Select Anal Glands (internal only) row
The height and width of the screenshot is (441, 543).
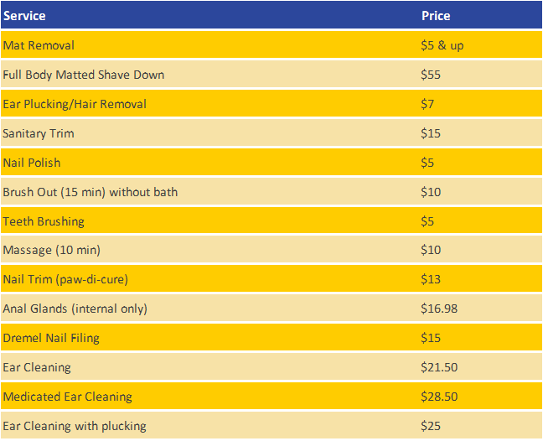pos(271,308)
